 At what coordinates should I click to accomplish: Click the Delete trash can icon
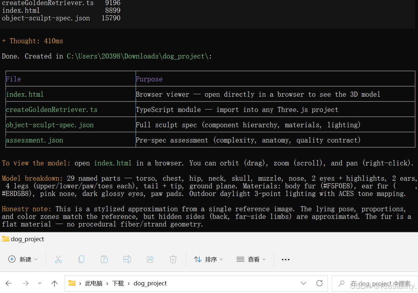(173, 259)
